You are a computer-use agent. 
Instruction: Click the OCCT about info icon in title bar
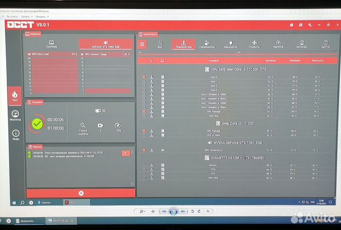(x=291, y=25)
